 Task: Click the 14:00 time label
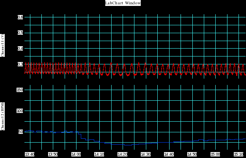tap(76, 154)
